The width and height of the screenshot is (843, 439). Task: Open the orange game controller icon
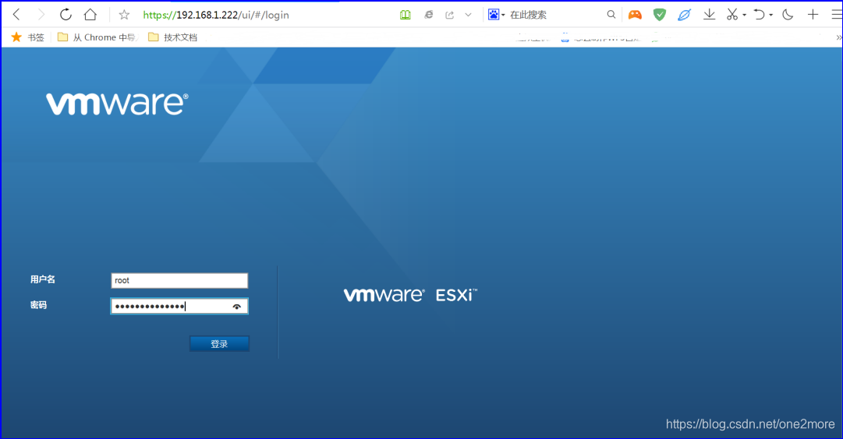[635, 15]
